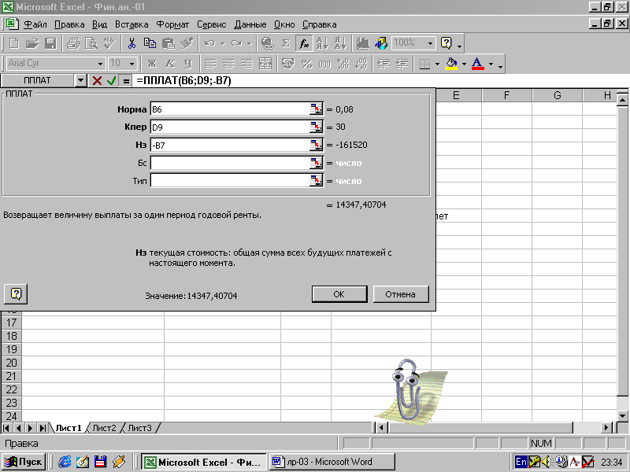Apply currency format icon
This screenshot has height=472, width=630.
pos(288,64)
